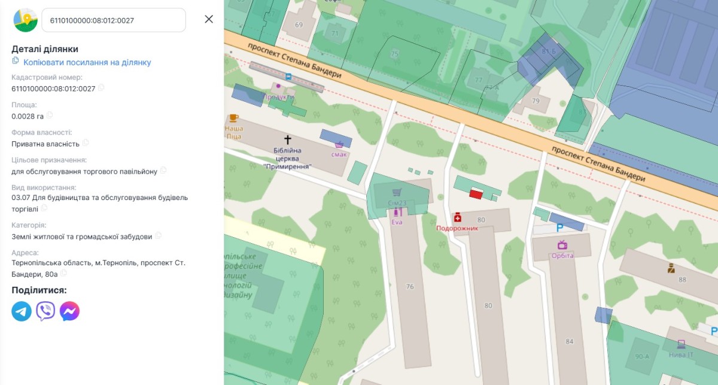Click 'Копіювати посилання на ділянку' link

tap(87, 62)
